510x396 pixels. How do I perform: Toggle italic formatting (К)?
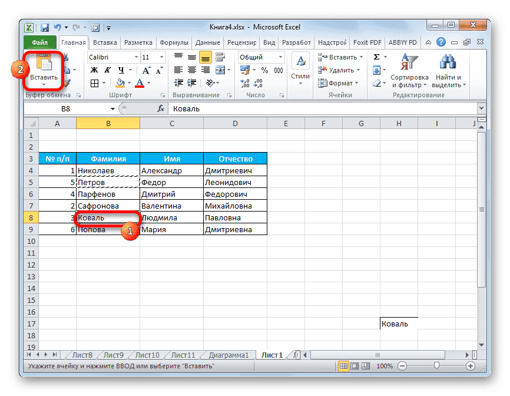108,70
